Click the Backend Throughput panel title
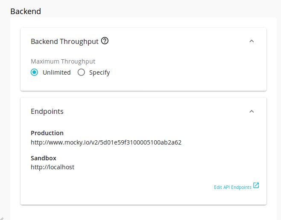This screenshot has width=281, height=220. point(64,41)
